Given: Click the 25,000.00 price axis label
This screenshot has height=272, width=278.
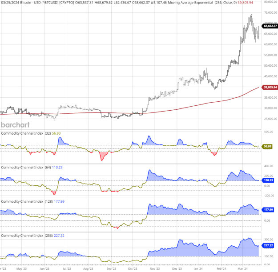Looking at the screenshot, I should (270, 119).
